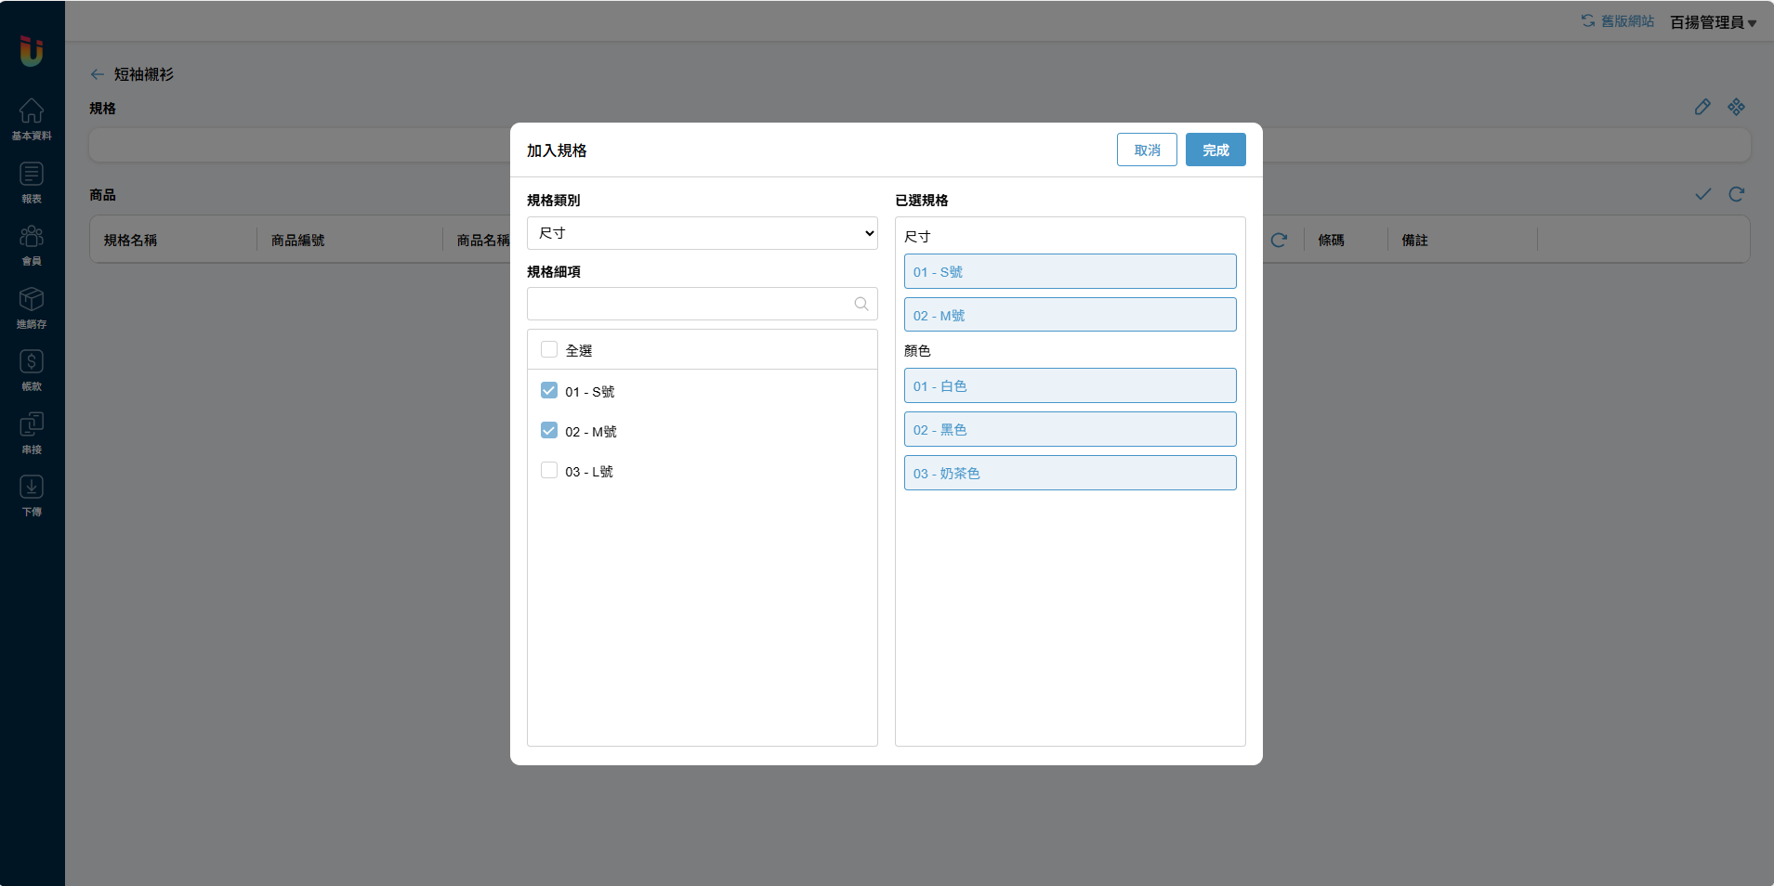This screenshot has height=886, width=1774.
Task: Open the 會員 members sidebar icon
Action: point(32,244)
